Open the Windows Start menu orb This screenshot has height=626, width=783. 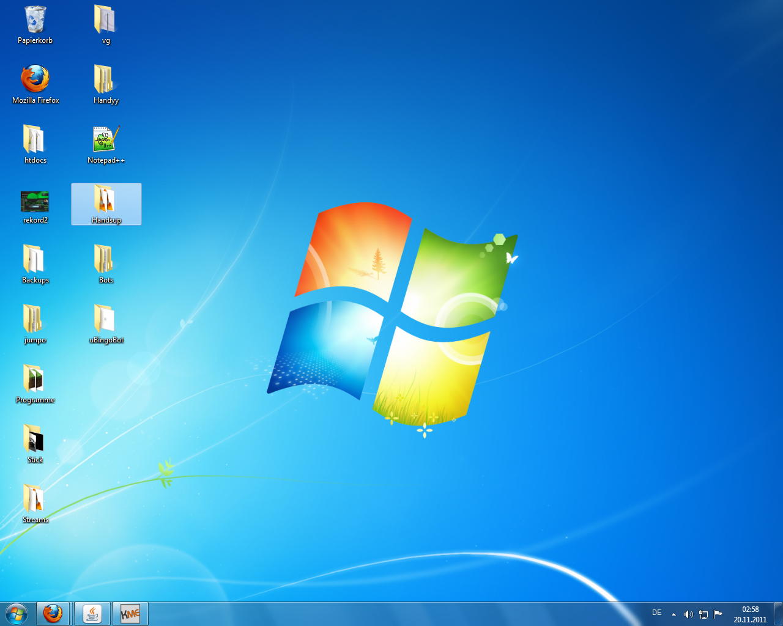point(17,613)
